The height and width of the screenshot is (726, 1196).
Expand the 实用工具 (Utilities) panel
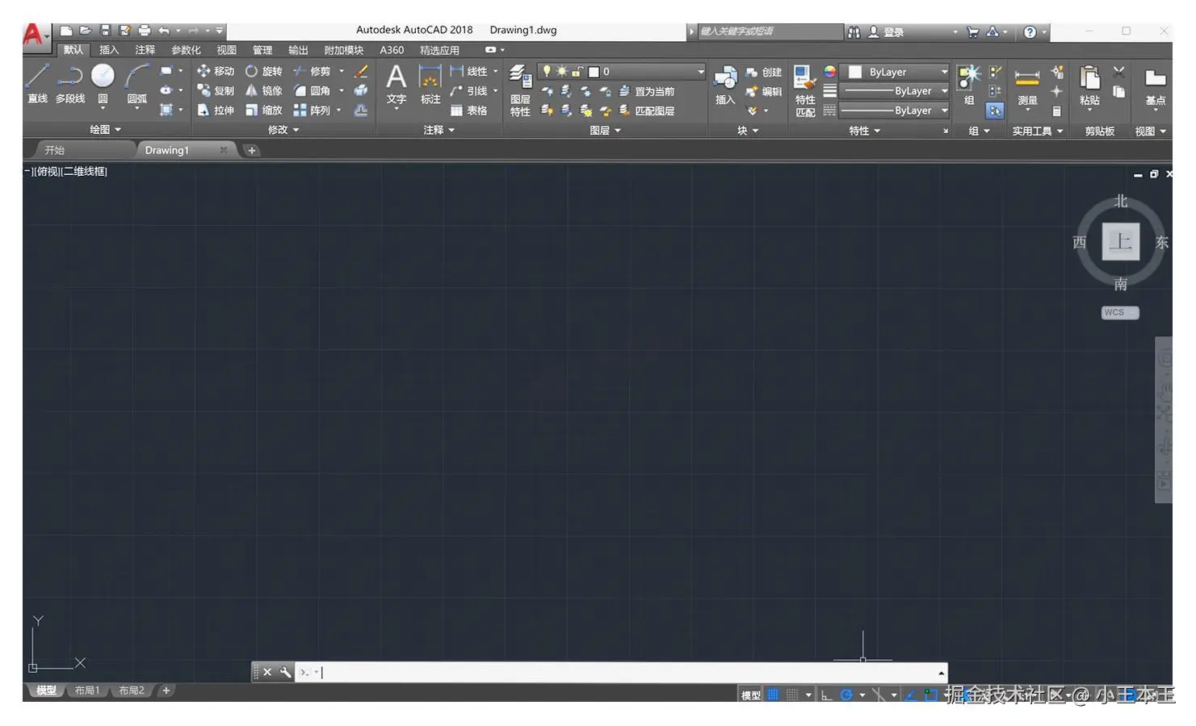coord(1038,131)
